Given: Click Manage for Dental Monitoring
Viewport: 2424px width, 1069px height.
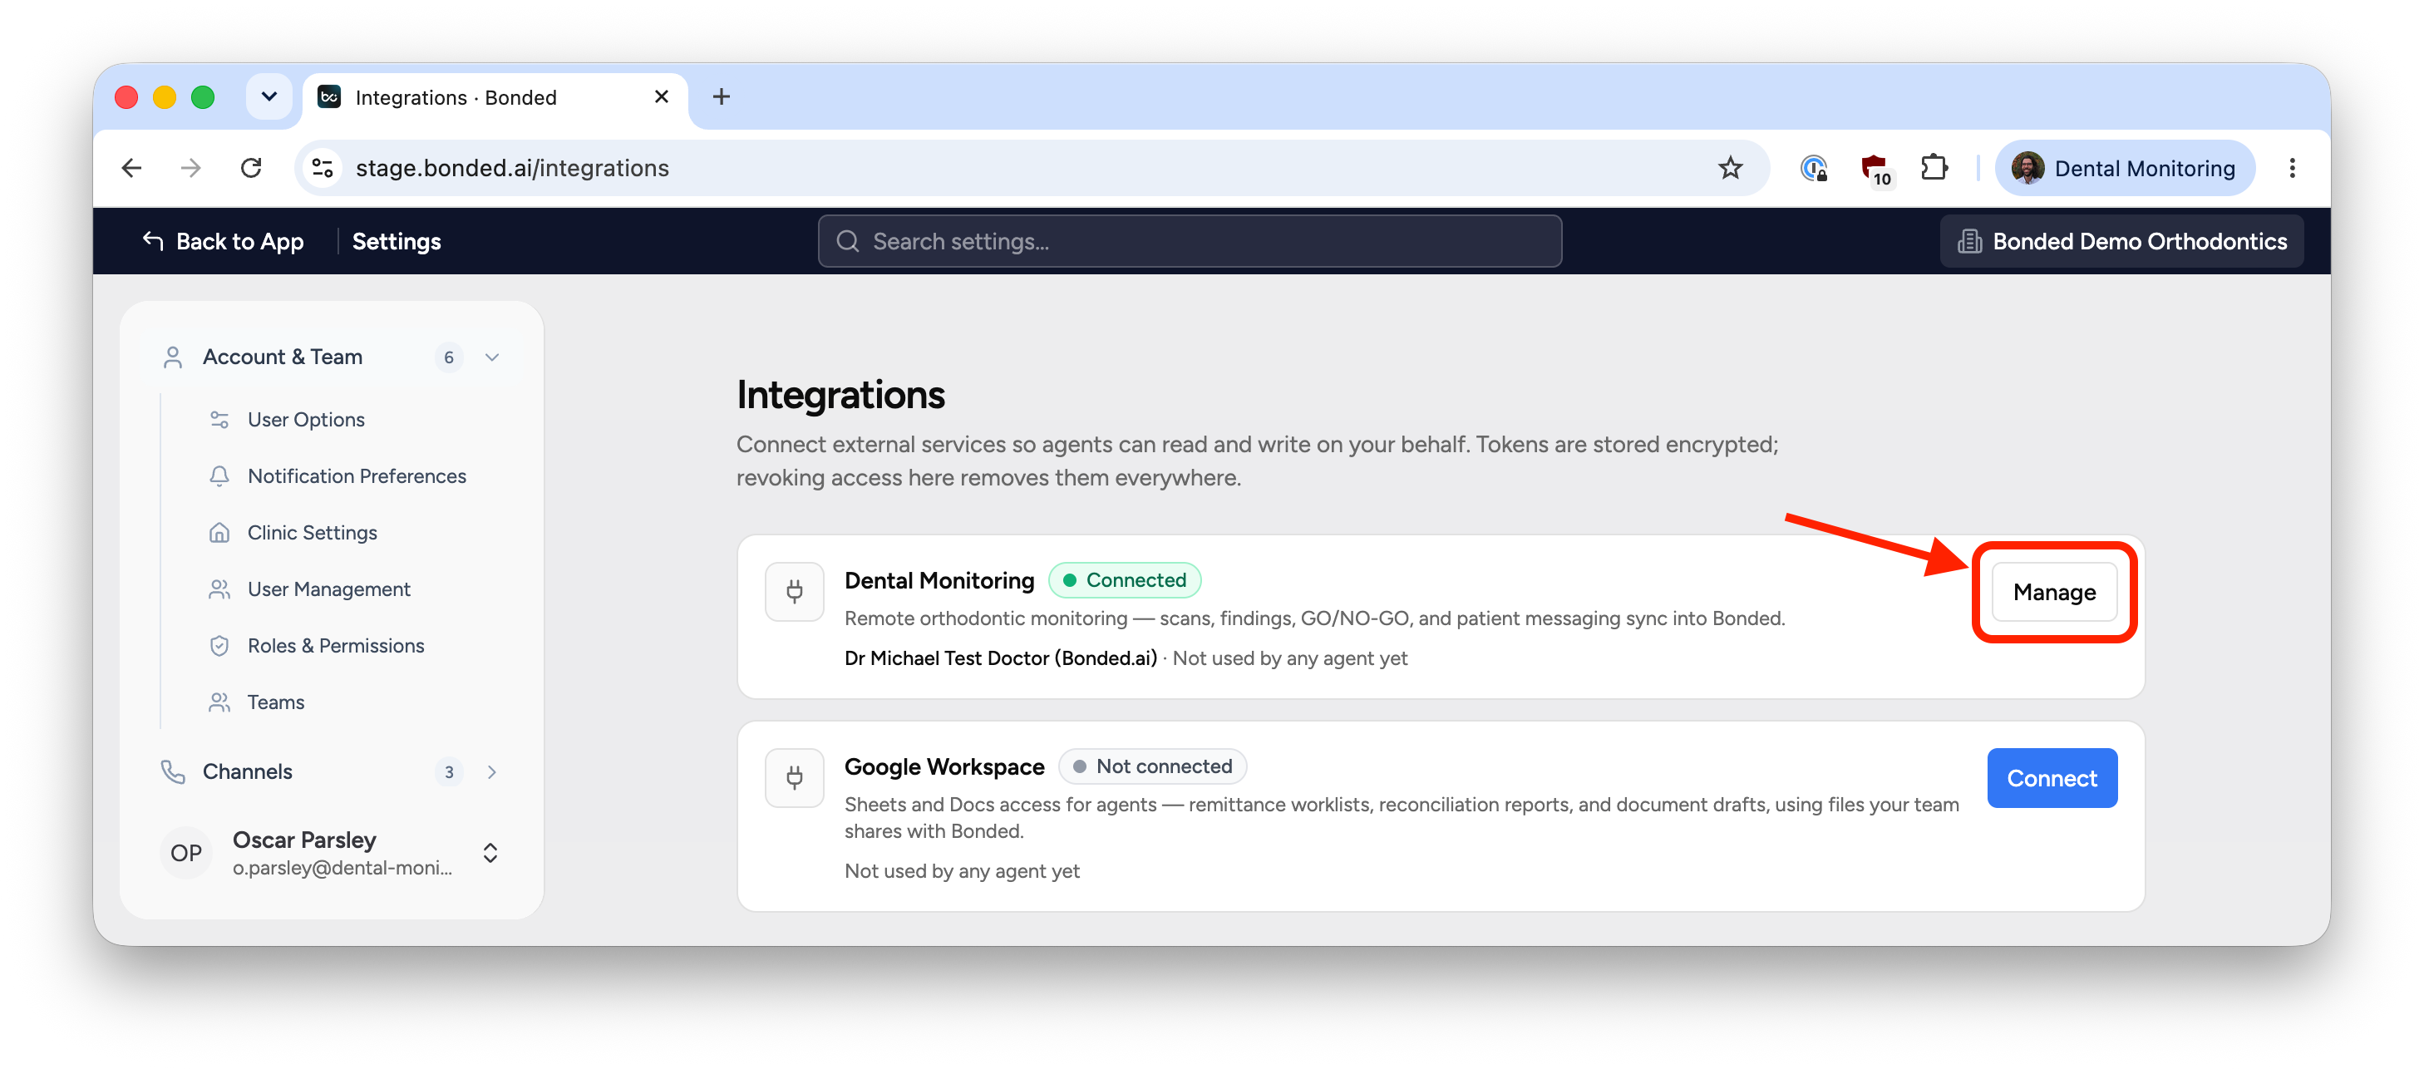Looking at the screenshot, I should point(2054,592).
